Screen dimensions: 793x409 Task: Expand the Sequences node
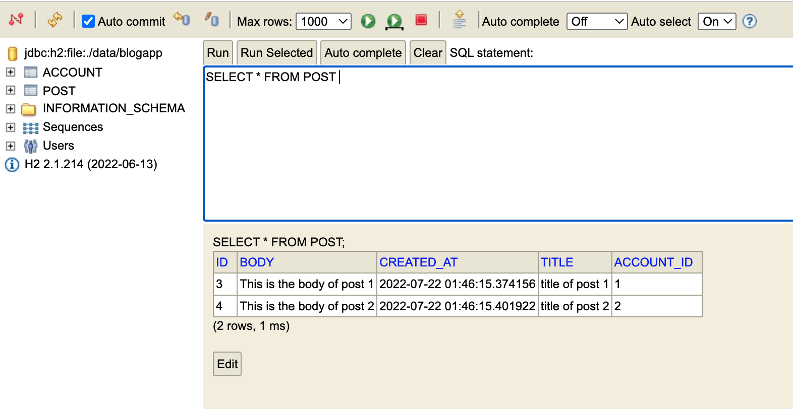pos(10,127)
